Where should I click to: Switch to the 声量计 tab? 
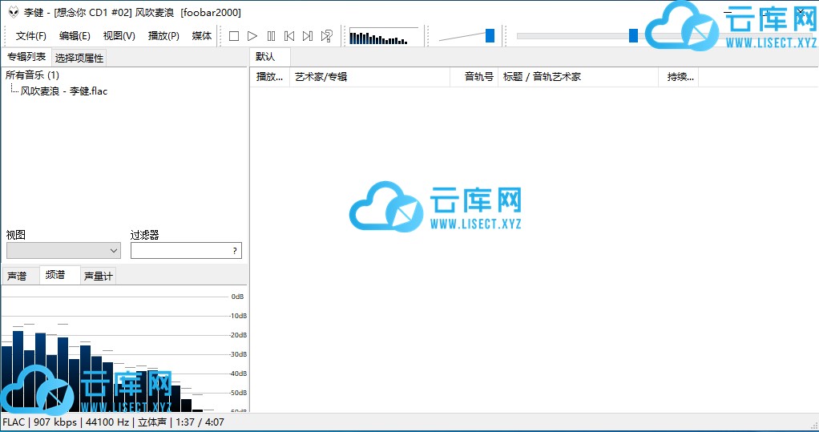pos(99,276)
